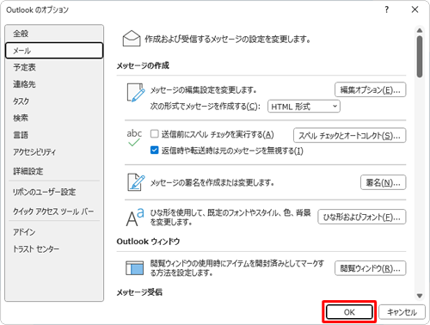This screenshot has height=325, width=430.
Task: Open ひな形およびフォント dialog
Action: pyautogui.click(x=362, y=217)
